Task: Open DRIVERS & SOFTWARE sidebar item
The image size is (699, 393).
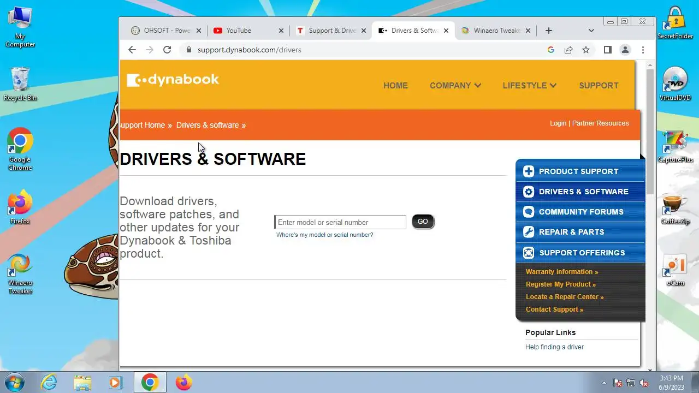Action: coord(580,192)
